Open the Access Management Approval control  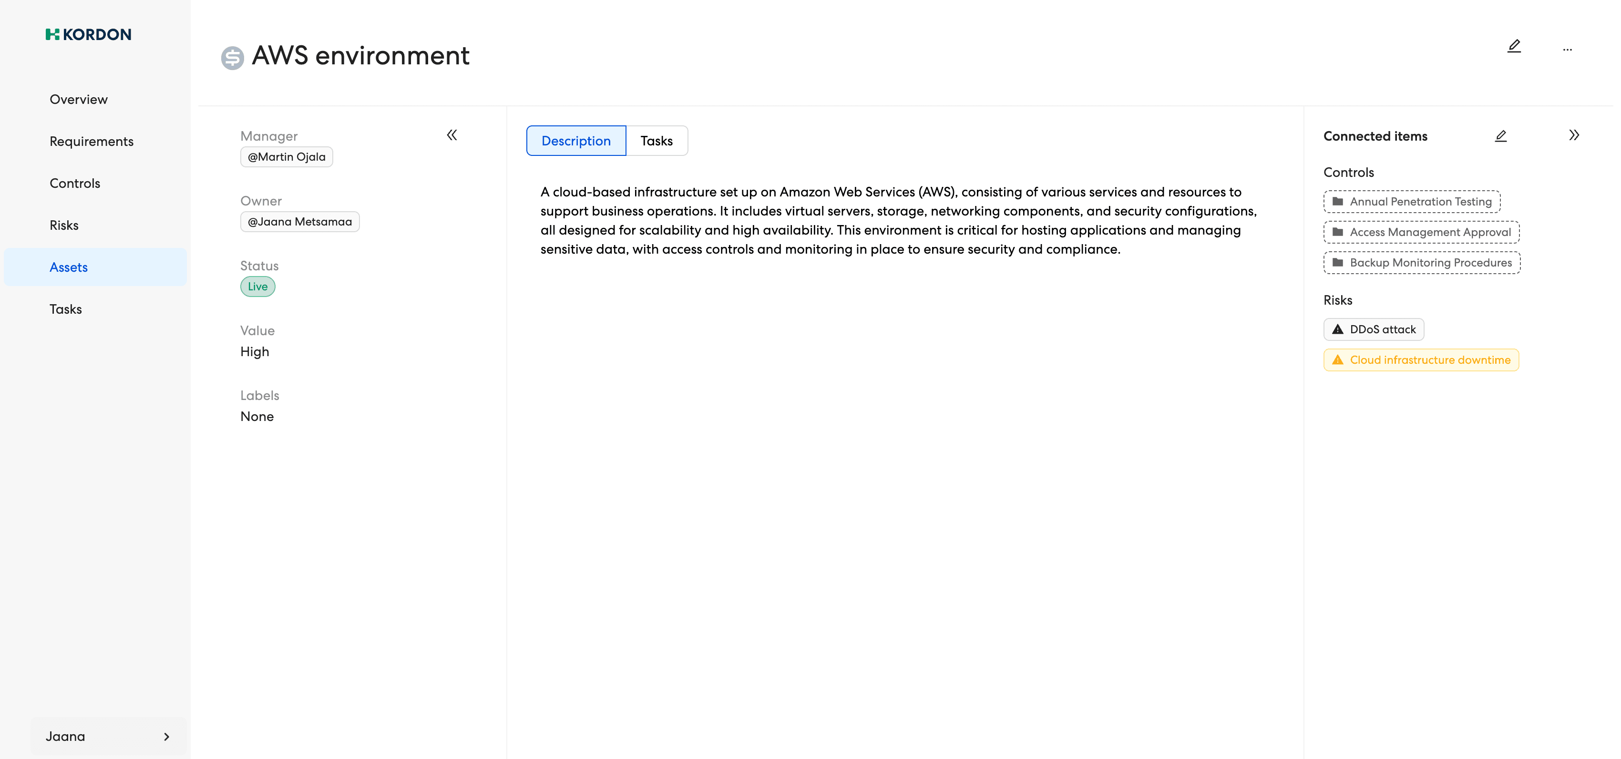click(x=1429, y=232)
